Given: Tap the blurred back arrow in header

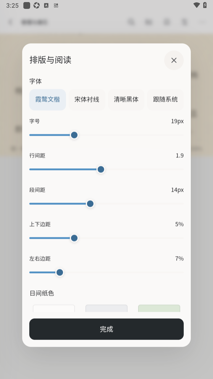Looking at the screenshot, I should [x=11, y=22].
